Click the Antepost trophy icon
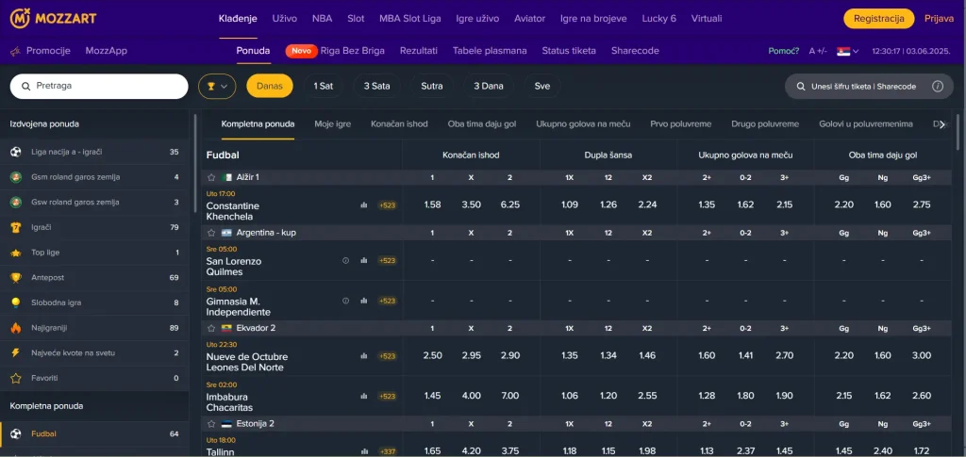Viewport: 966px width, 457px height. pyautogui.click(x=16, y=278)
